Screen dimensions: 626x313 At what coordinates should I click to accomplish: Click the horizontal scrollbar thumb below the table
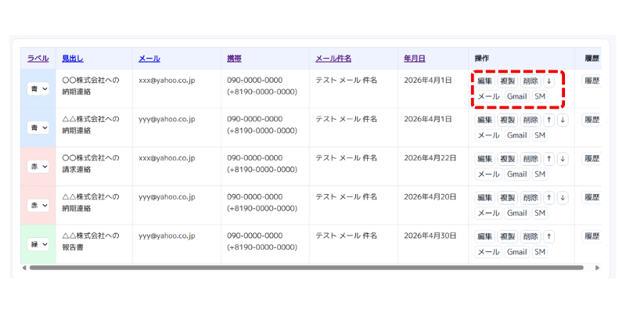tap(307, 268)
